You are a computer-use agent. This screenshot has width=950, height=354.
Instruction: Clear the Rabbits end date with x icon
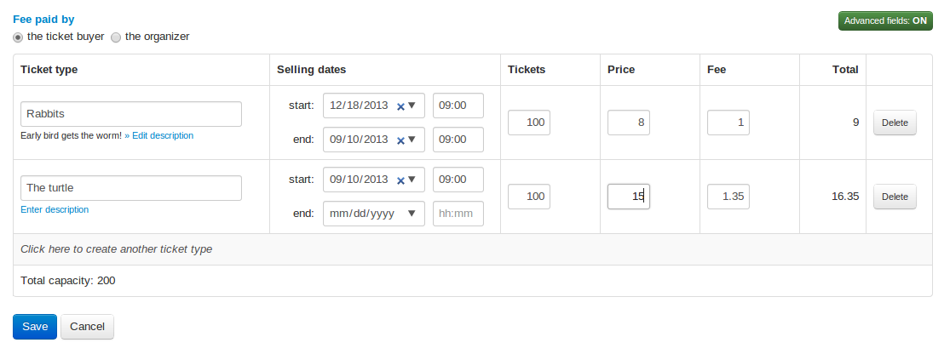[400, 140]
